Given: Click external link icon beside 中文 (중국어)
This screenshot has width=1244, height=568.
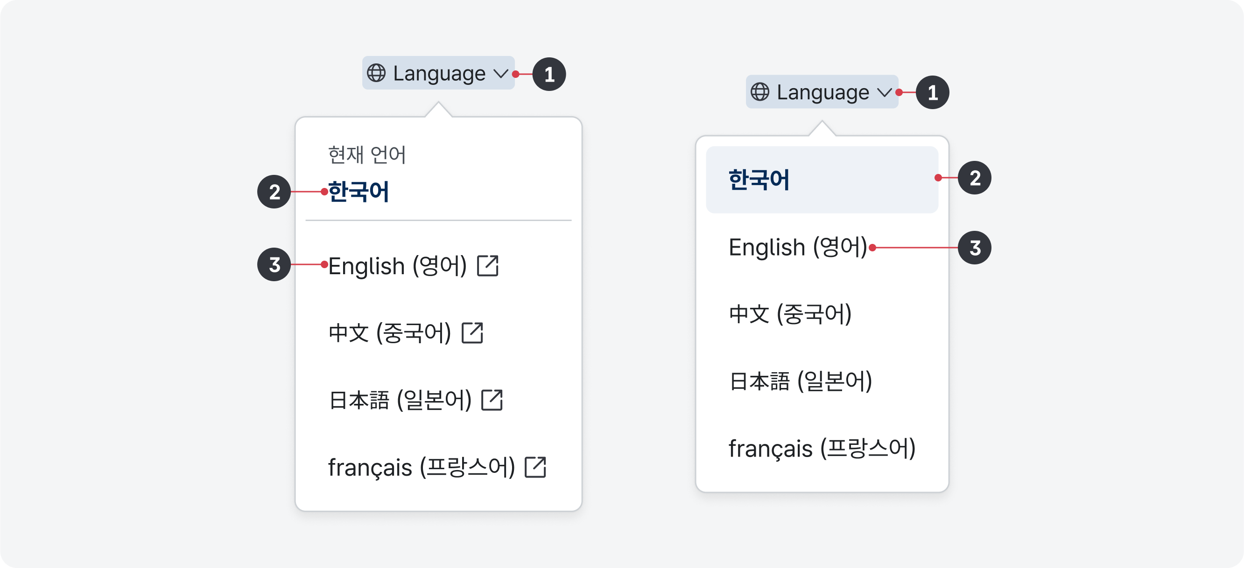Looking at the screenshot, I should point(472,333).
